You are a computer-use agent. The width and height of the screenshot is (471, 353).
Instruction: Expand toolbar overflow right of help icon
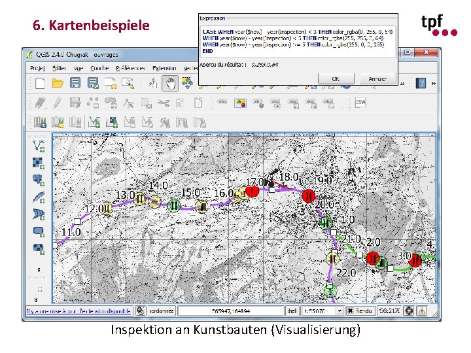tap(434, 84)
